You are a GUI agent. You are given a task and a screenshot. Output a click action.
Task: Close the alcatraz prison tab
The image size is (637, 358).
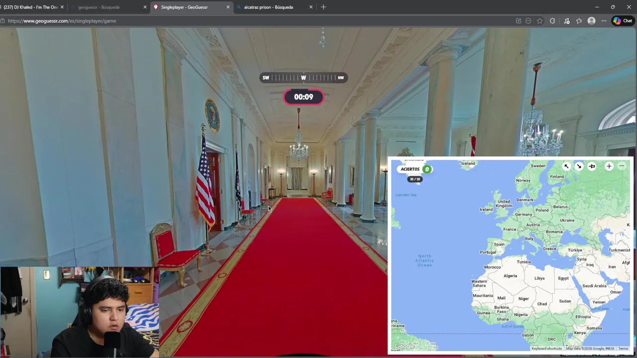311,7
